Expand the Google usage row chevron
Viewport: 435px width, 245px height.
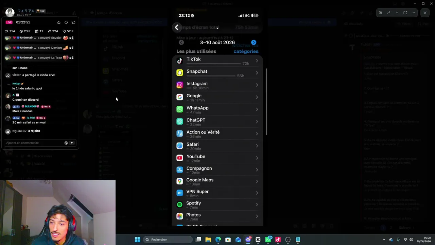[x=257, y=97]
